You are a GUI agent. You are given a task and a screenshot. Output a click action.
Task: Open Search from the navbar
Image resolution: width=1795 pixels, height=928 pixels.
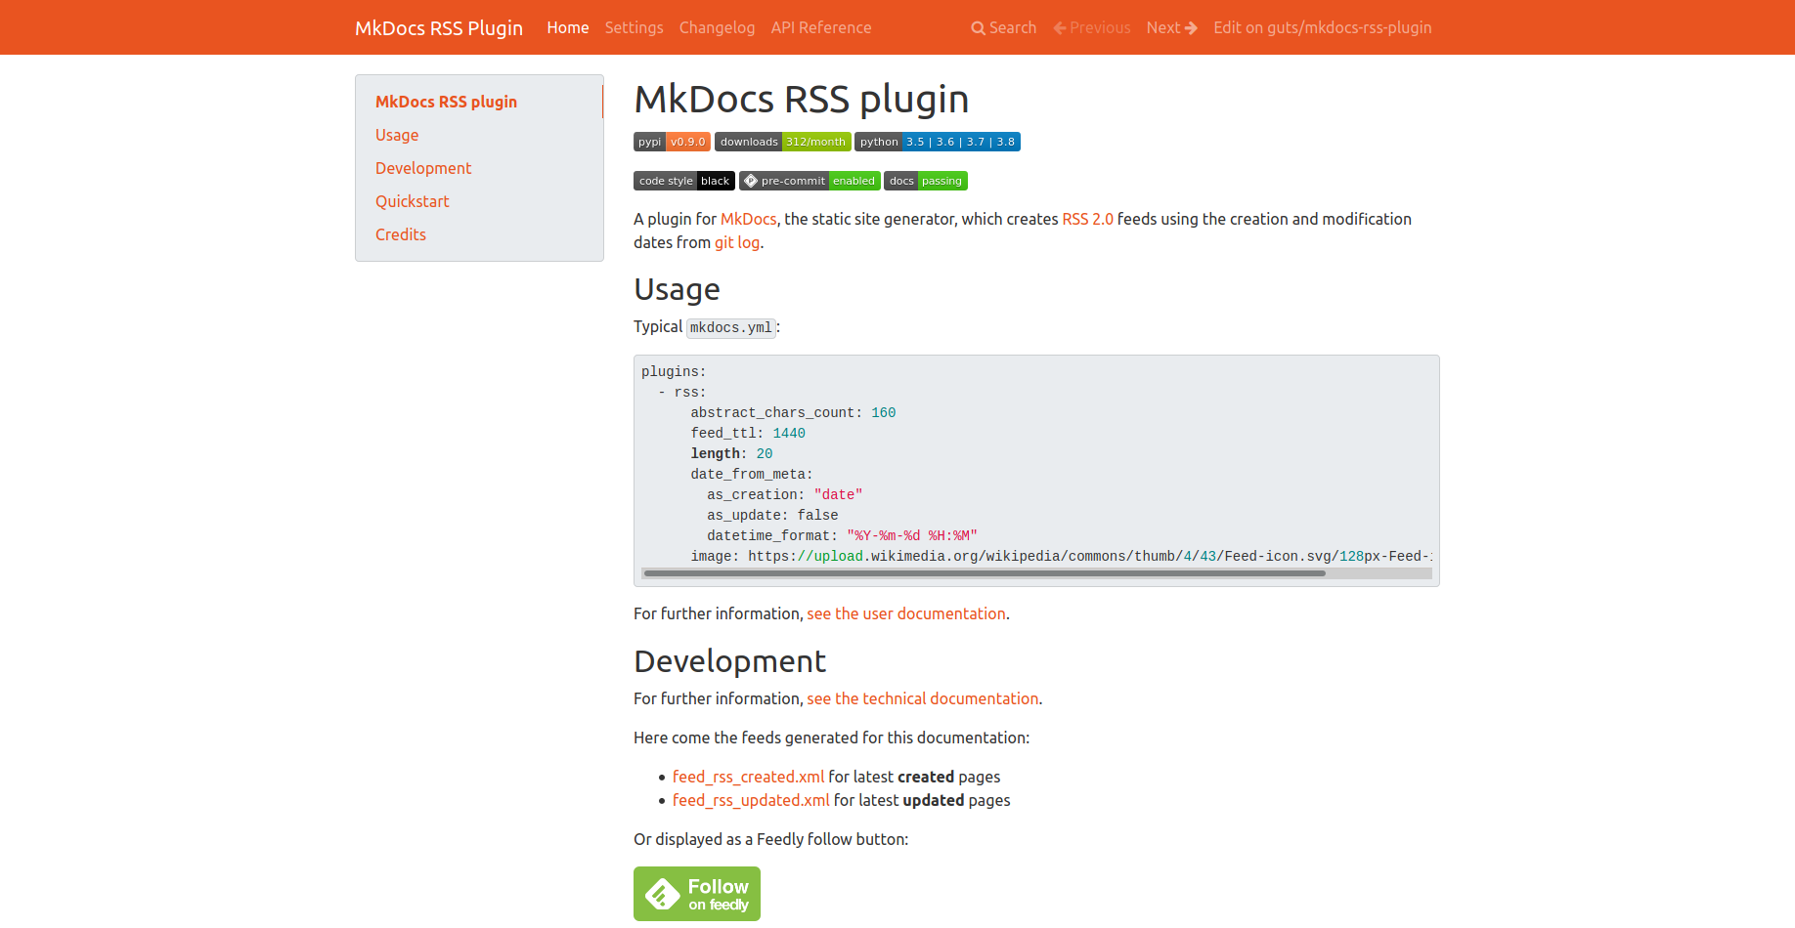(1003, 27)
